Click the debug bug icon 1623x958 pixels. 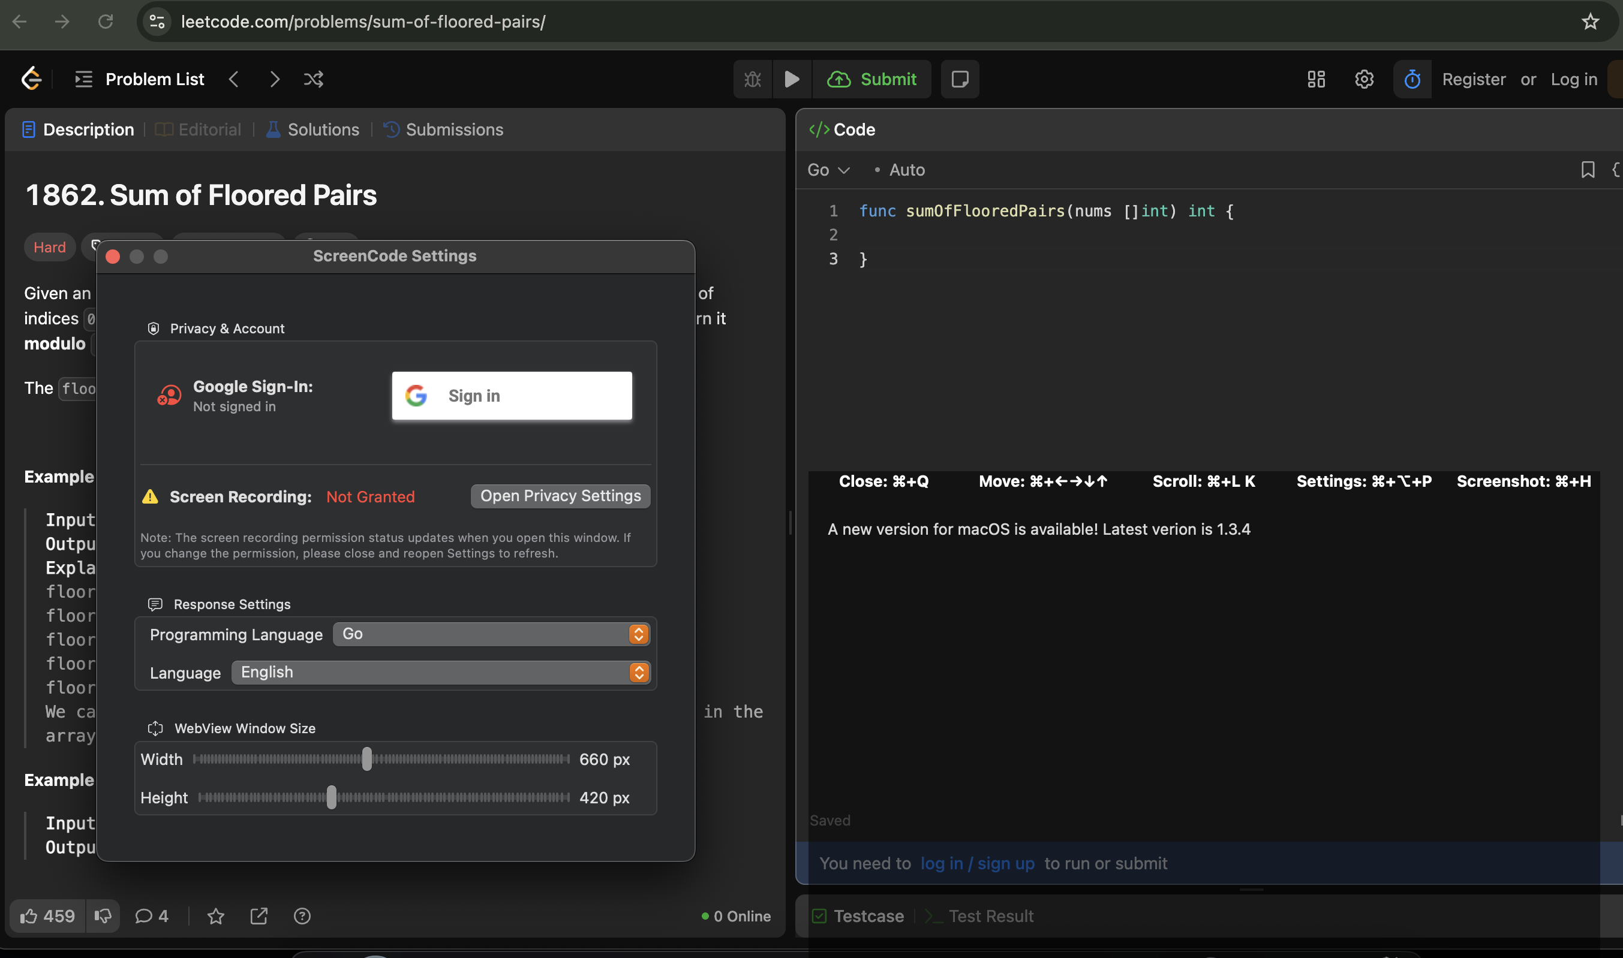pyautogui.click(x=752, y=79)
